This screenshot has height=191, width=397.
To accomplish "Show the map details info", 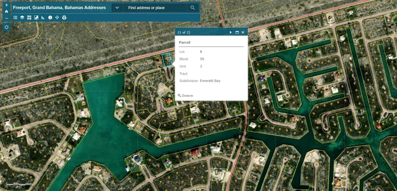I will coord(50,17).
